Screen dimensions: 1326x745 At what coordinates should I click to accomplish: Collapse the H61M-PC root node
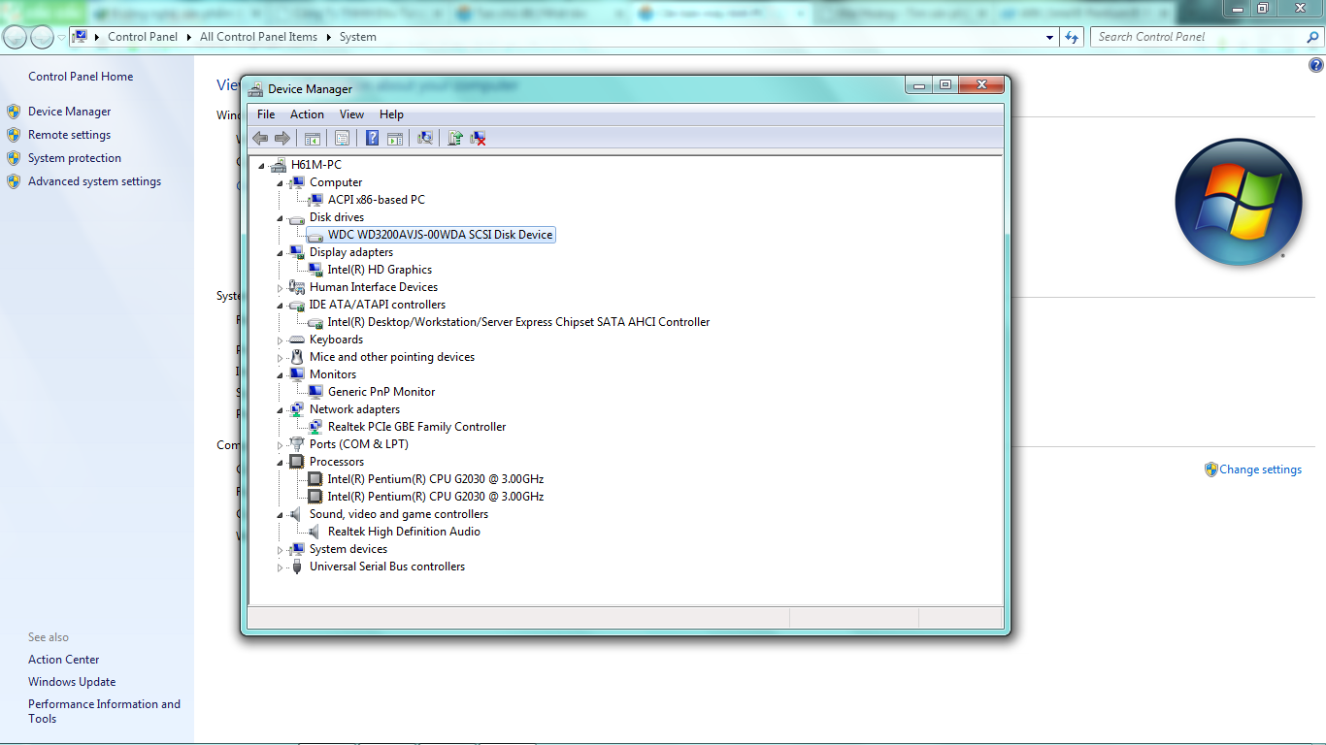pyautogui.click(x=261, y=166)
